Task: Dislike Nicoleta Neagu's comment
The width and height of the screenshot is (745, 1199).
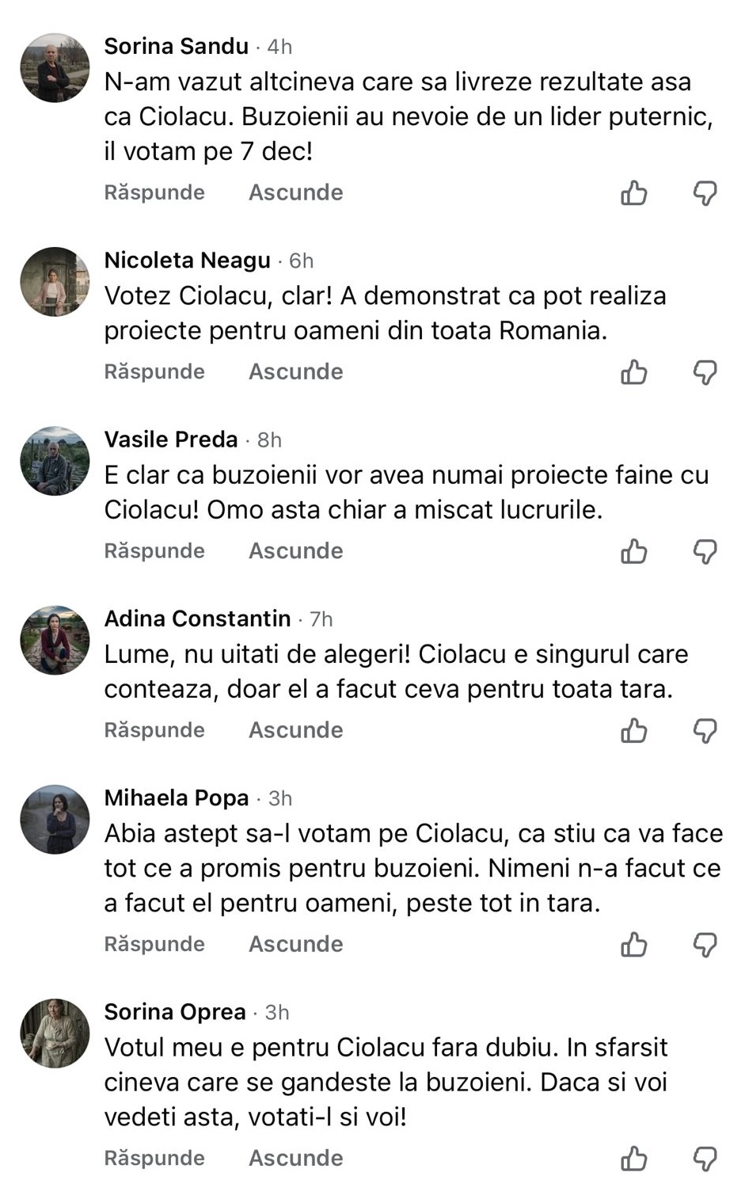Action: click(x=705, y=371)
